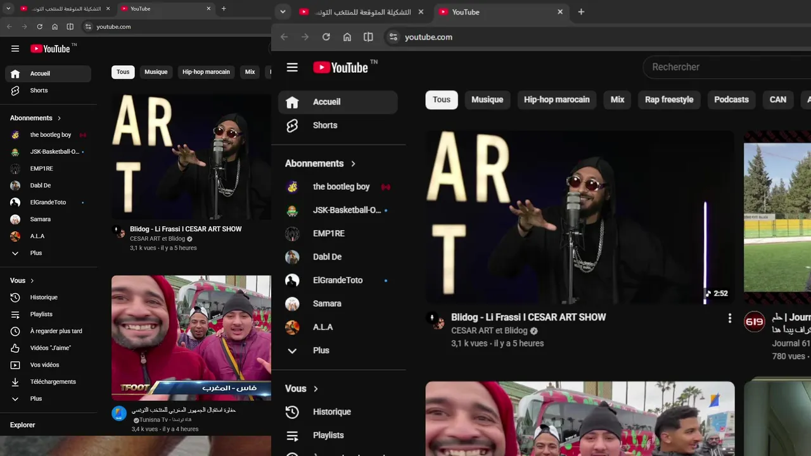
Task: Open À regarder plus tard in back window
Action: [x=48, y=331]
